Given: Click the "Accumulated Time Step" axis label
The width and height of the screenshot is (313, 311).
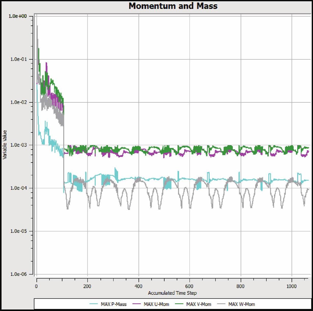Looking at the screenshot, I should pos(172,293).
